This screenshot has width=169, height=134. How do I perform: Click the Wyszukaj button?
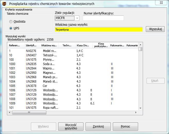point(155,29)
